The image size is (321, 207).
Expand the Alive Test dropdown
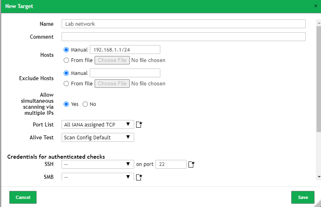click(98, 137)
